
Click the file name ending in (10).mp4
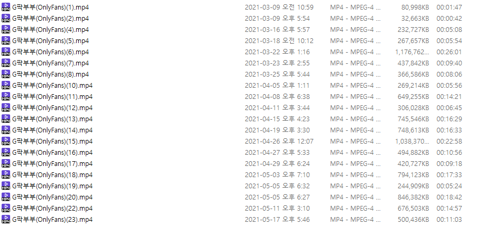[x=52, y=85]
